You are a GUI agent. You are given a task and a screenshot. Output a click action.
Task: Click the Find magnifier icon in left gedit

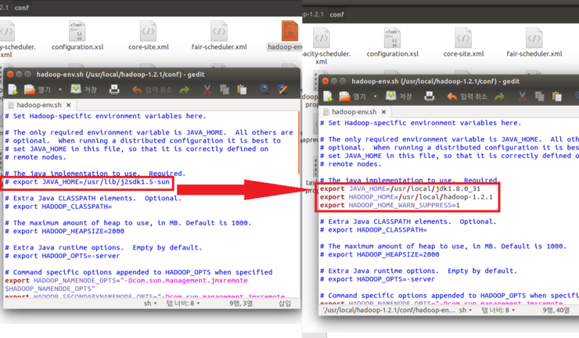coord(265,90)
